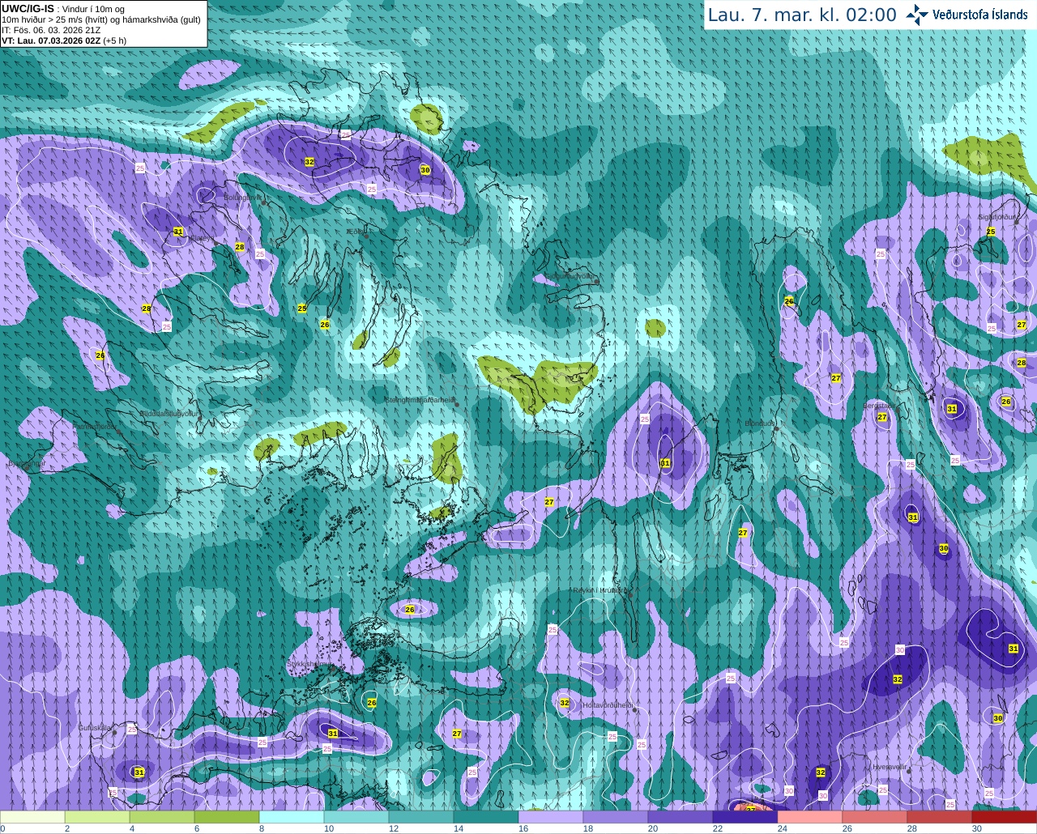Click the Flateyri station label
The width and height of the screenshot is (1037, 834).
click(x=202, y=238)
